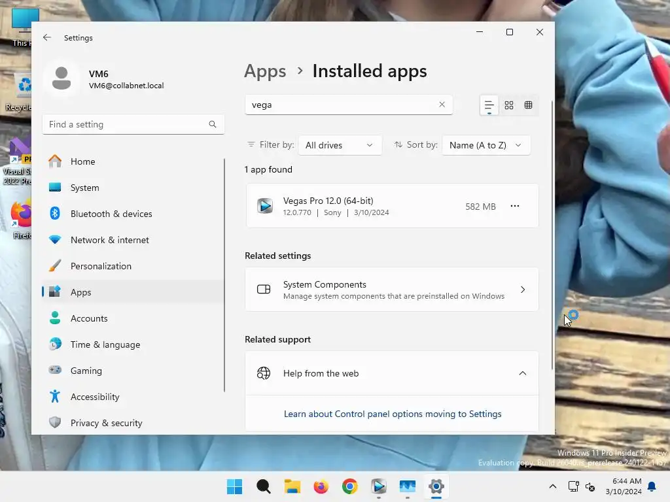
Task: Show hidden system tray icons
Action: coord(552,486)
